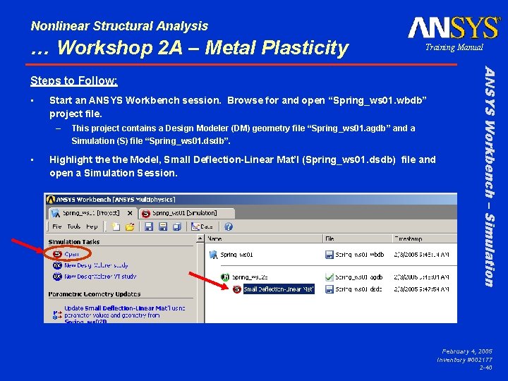Click the Parametric Geometry Updates section heading

(x=95, y=294)
